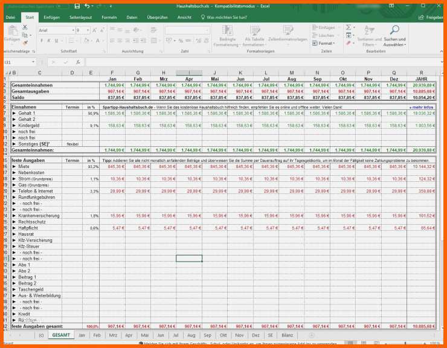The height and width of the screenshot is (348, 447).
Task: Collapse the ribbon with the arrow
Action: tap(442, 51)
